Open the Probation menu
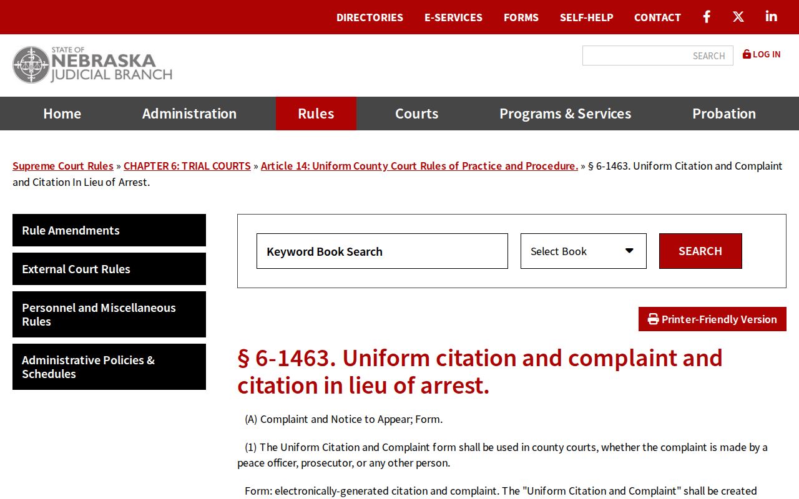The height and width of the screenshot is (499, 799). [x=724, y=114]
